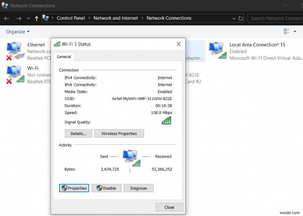Click the Wi-Fi 3 Status title icon

tap(57, 44)
